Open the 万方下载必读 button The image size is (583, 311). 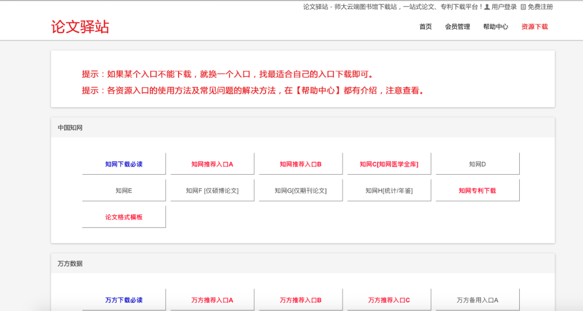(x=124, y=300)
